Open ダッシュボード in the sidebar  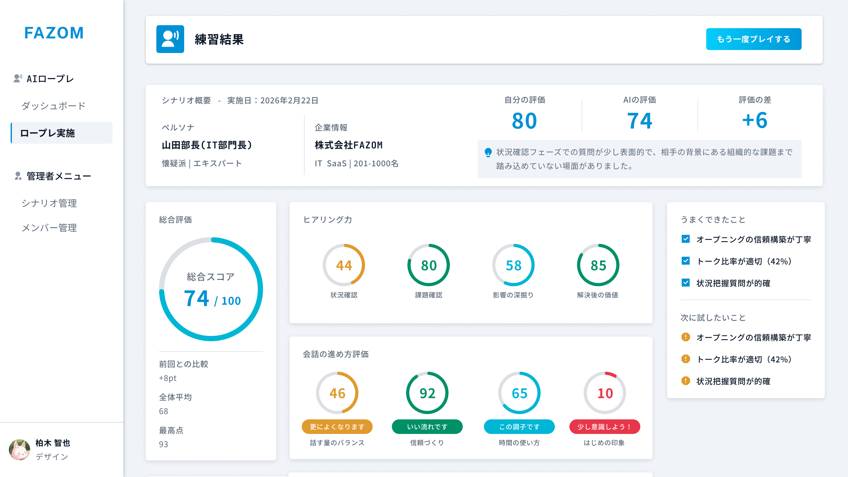click(x=53, y=105)
